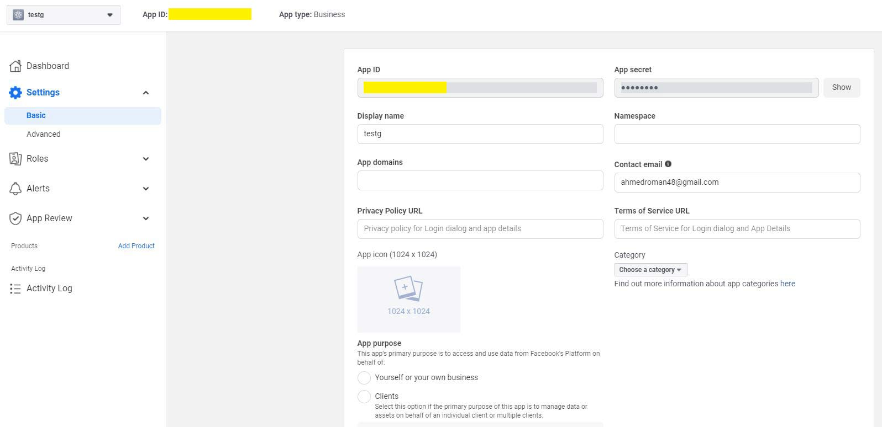This screenshot has width=882, height=427.
Task: Collapse the Settings section chevron
Action: [x=146, y=93]
